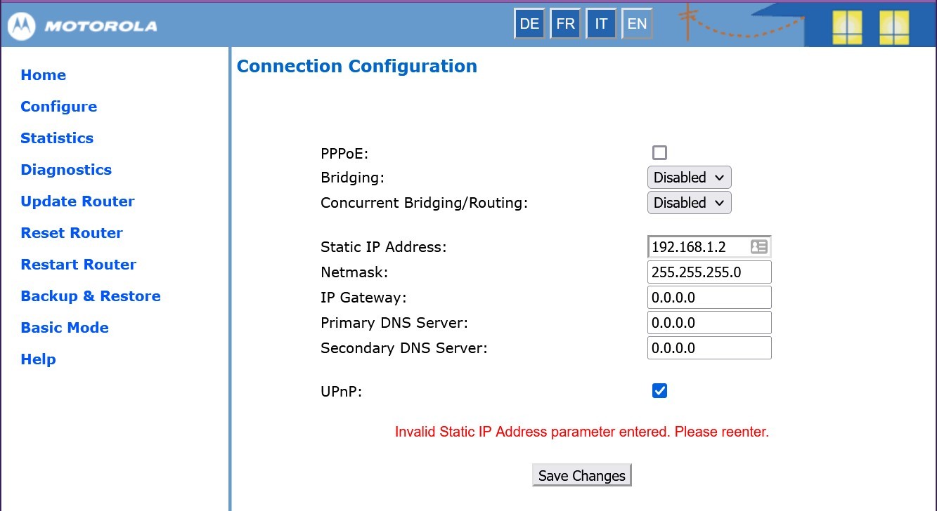Expand the Concurrent Bridging/Routing dropdown
The height and width of the screenshot is (511, 937).
689,203
